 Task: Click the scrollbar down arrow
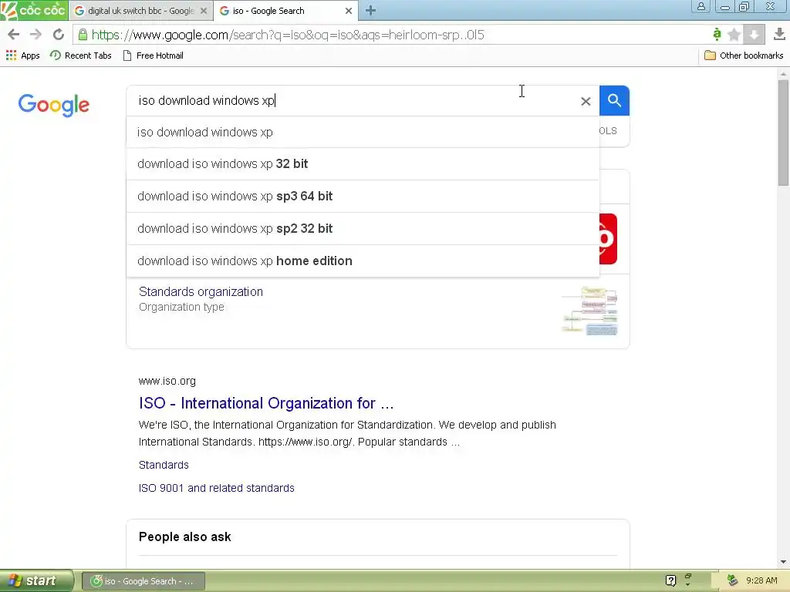pyautogui.click(x=783, y=562)
